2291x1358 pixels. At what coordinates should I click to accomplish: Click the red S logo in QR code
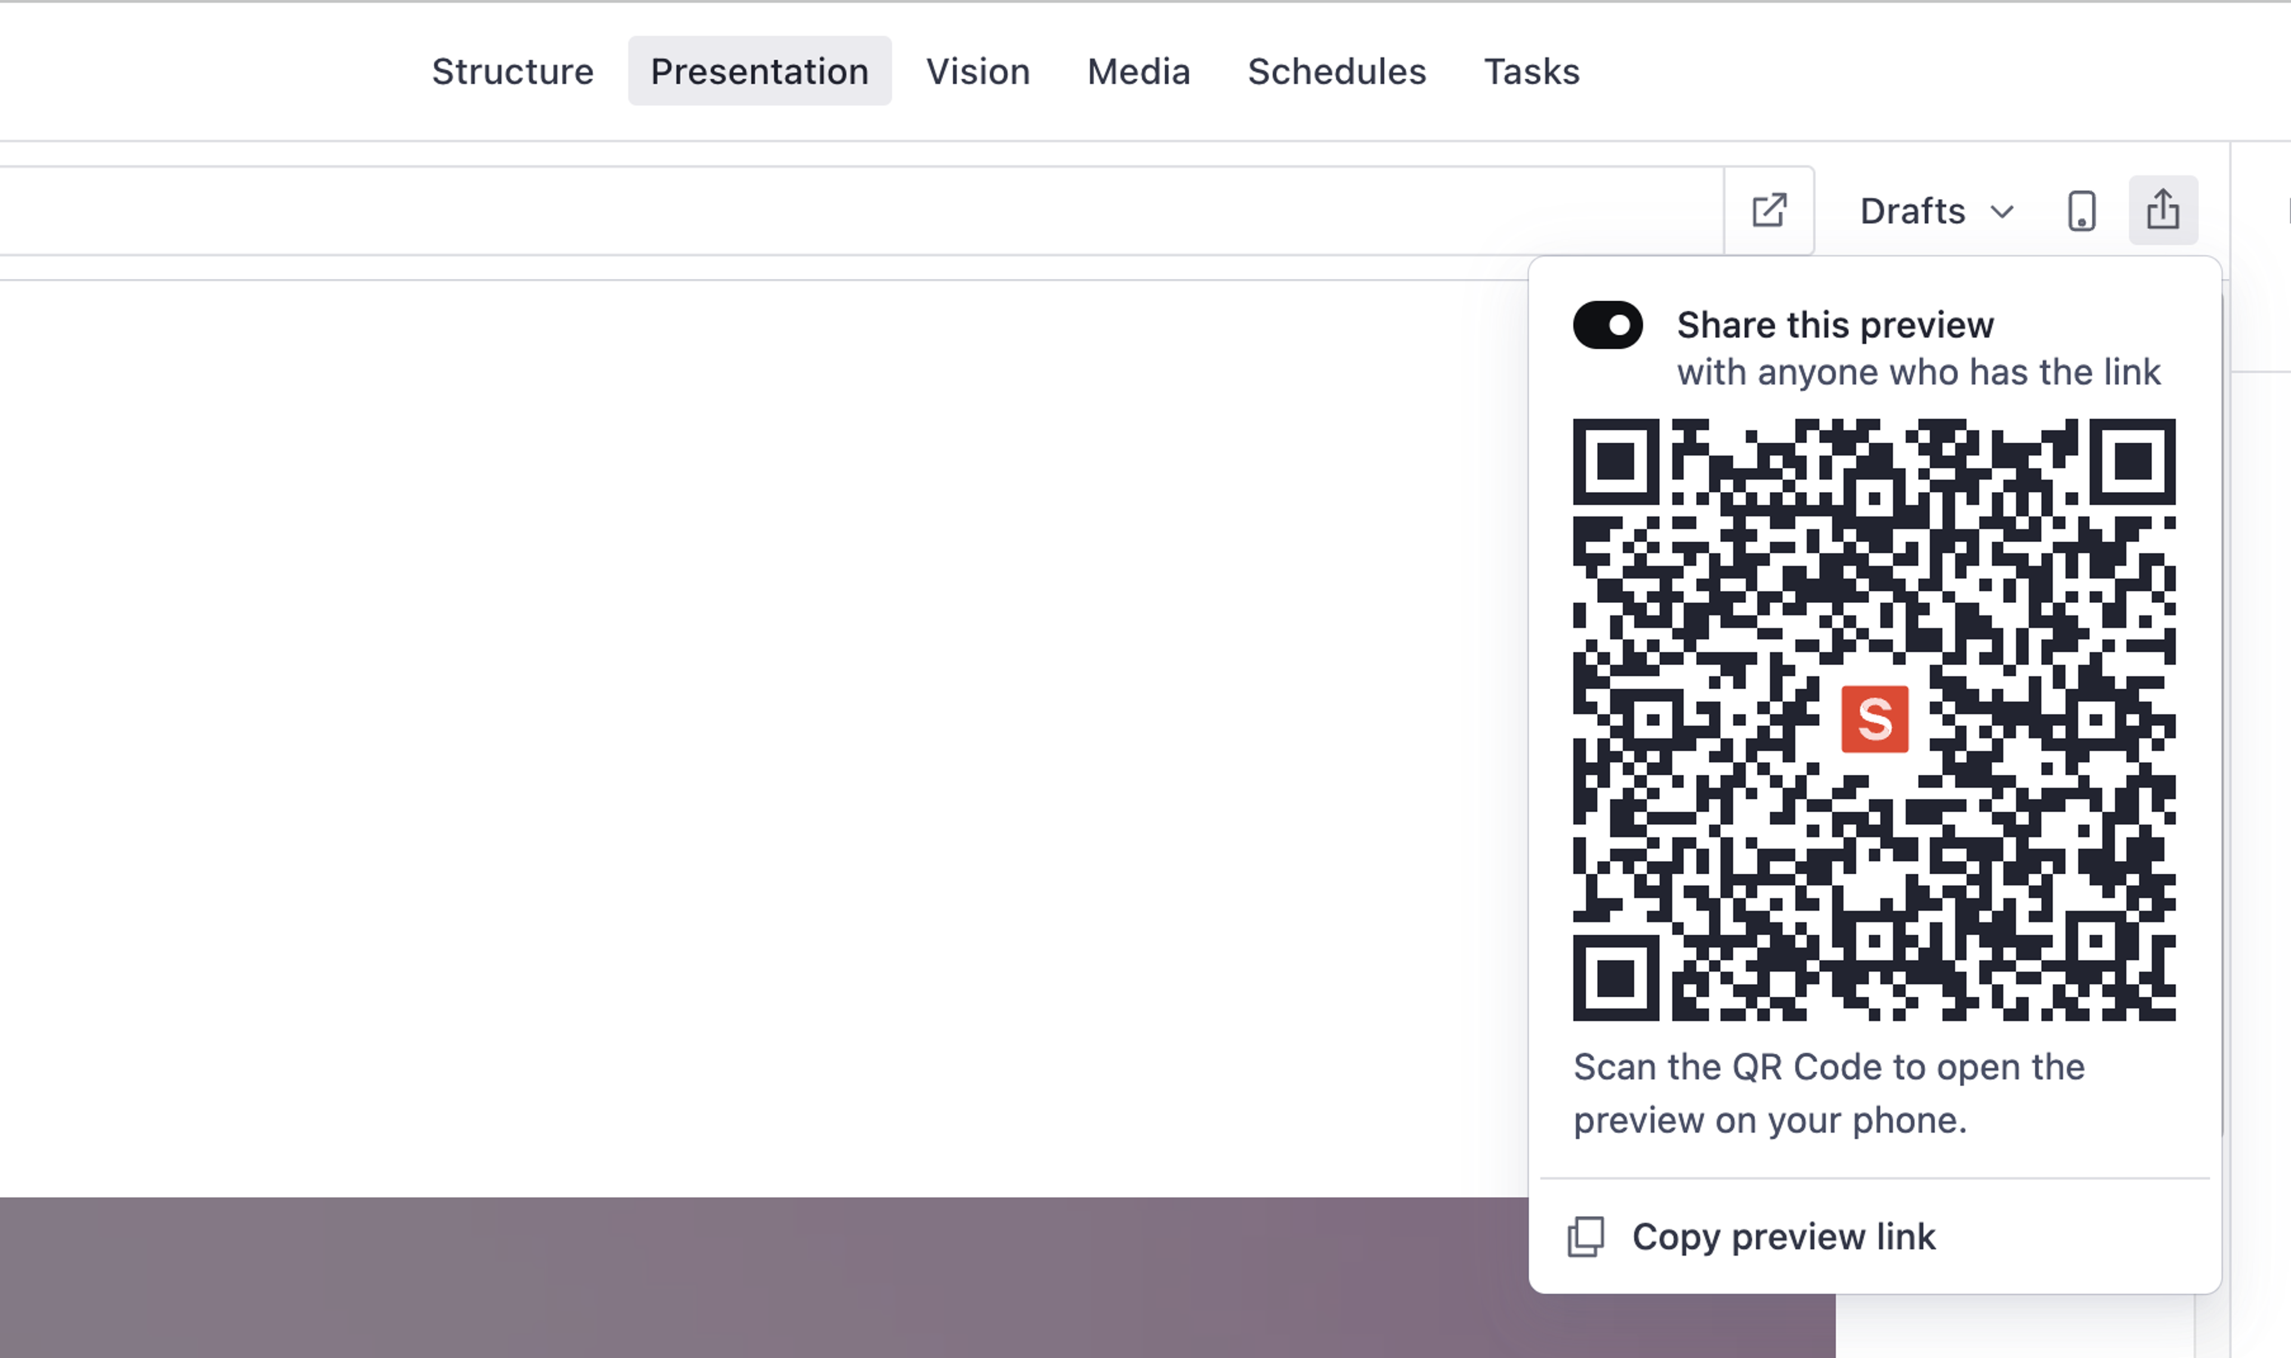tap(1873, 719)
